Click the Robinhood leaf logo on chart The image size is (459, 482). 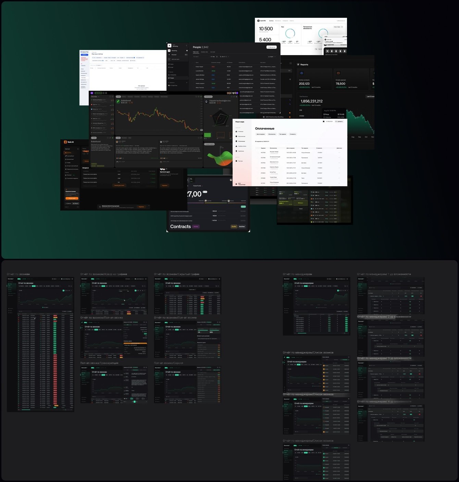(118, 101)
